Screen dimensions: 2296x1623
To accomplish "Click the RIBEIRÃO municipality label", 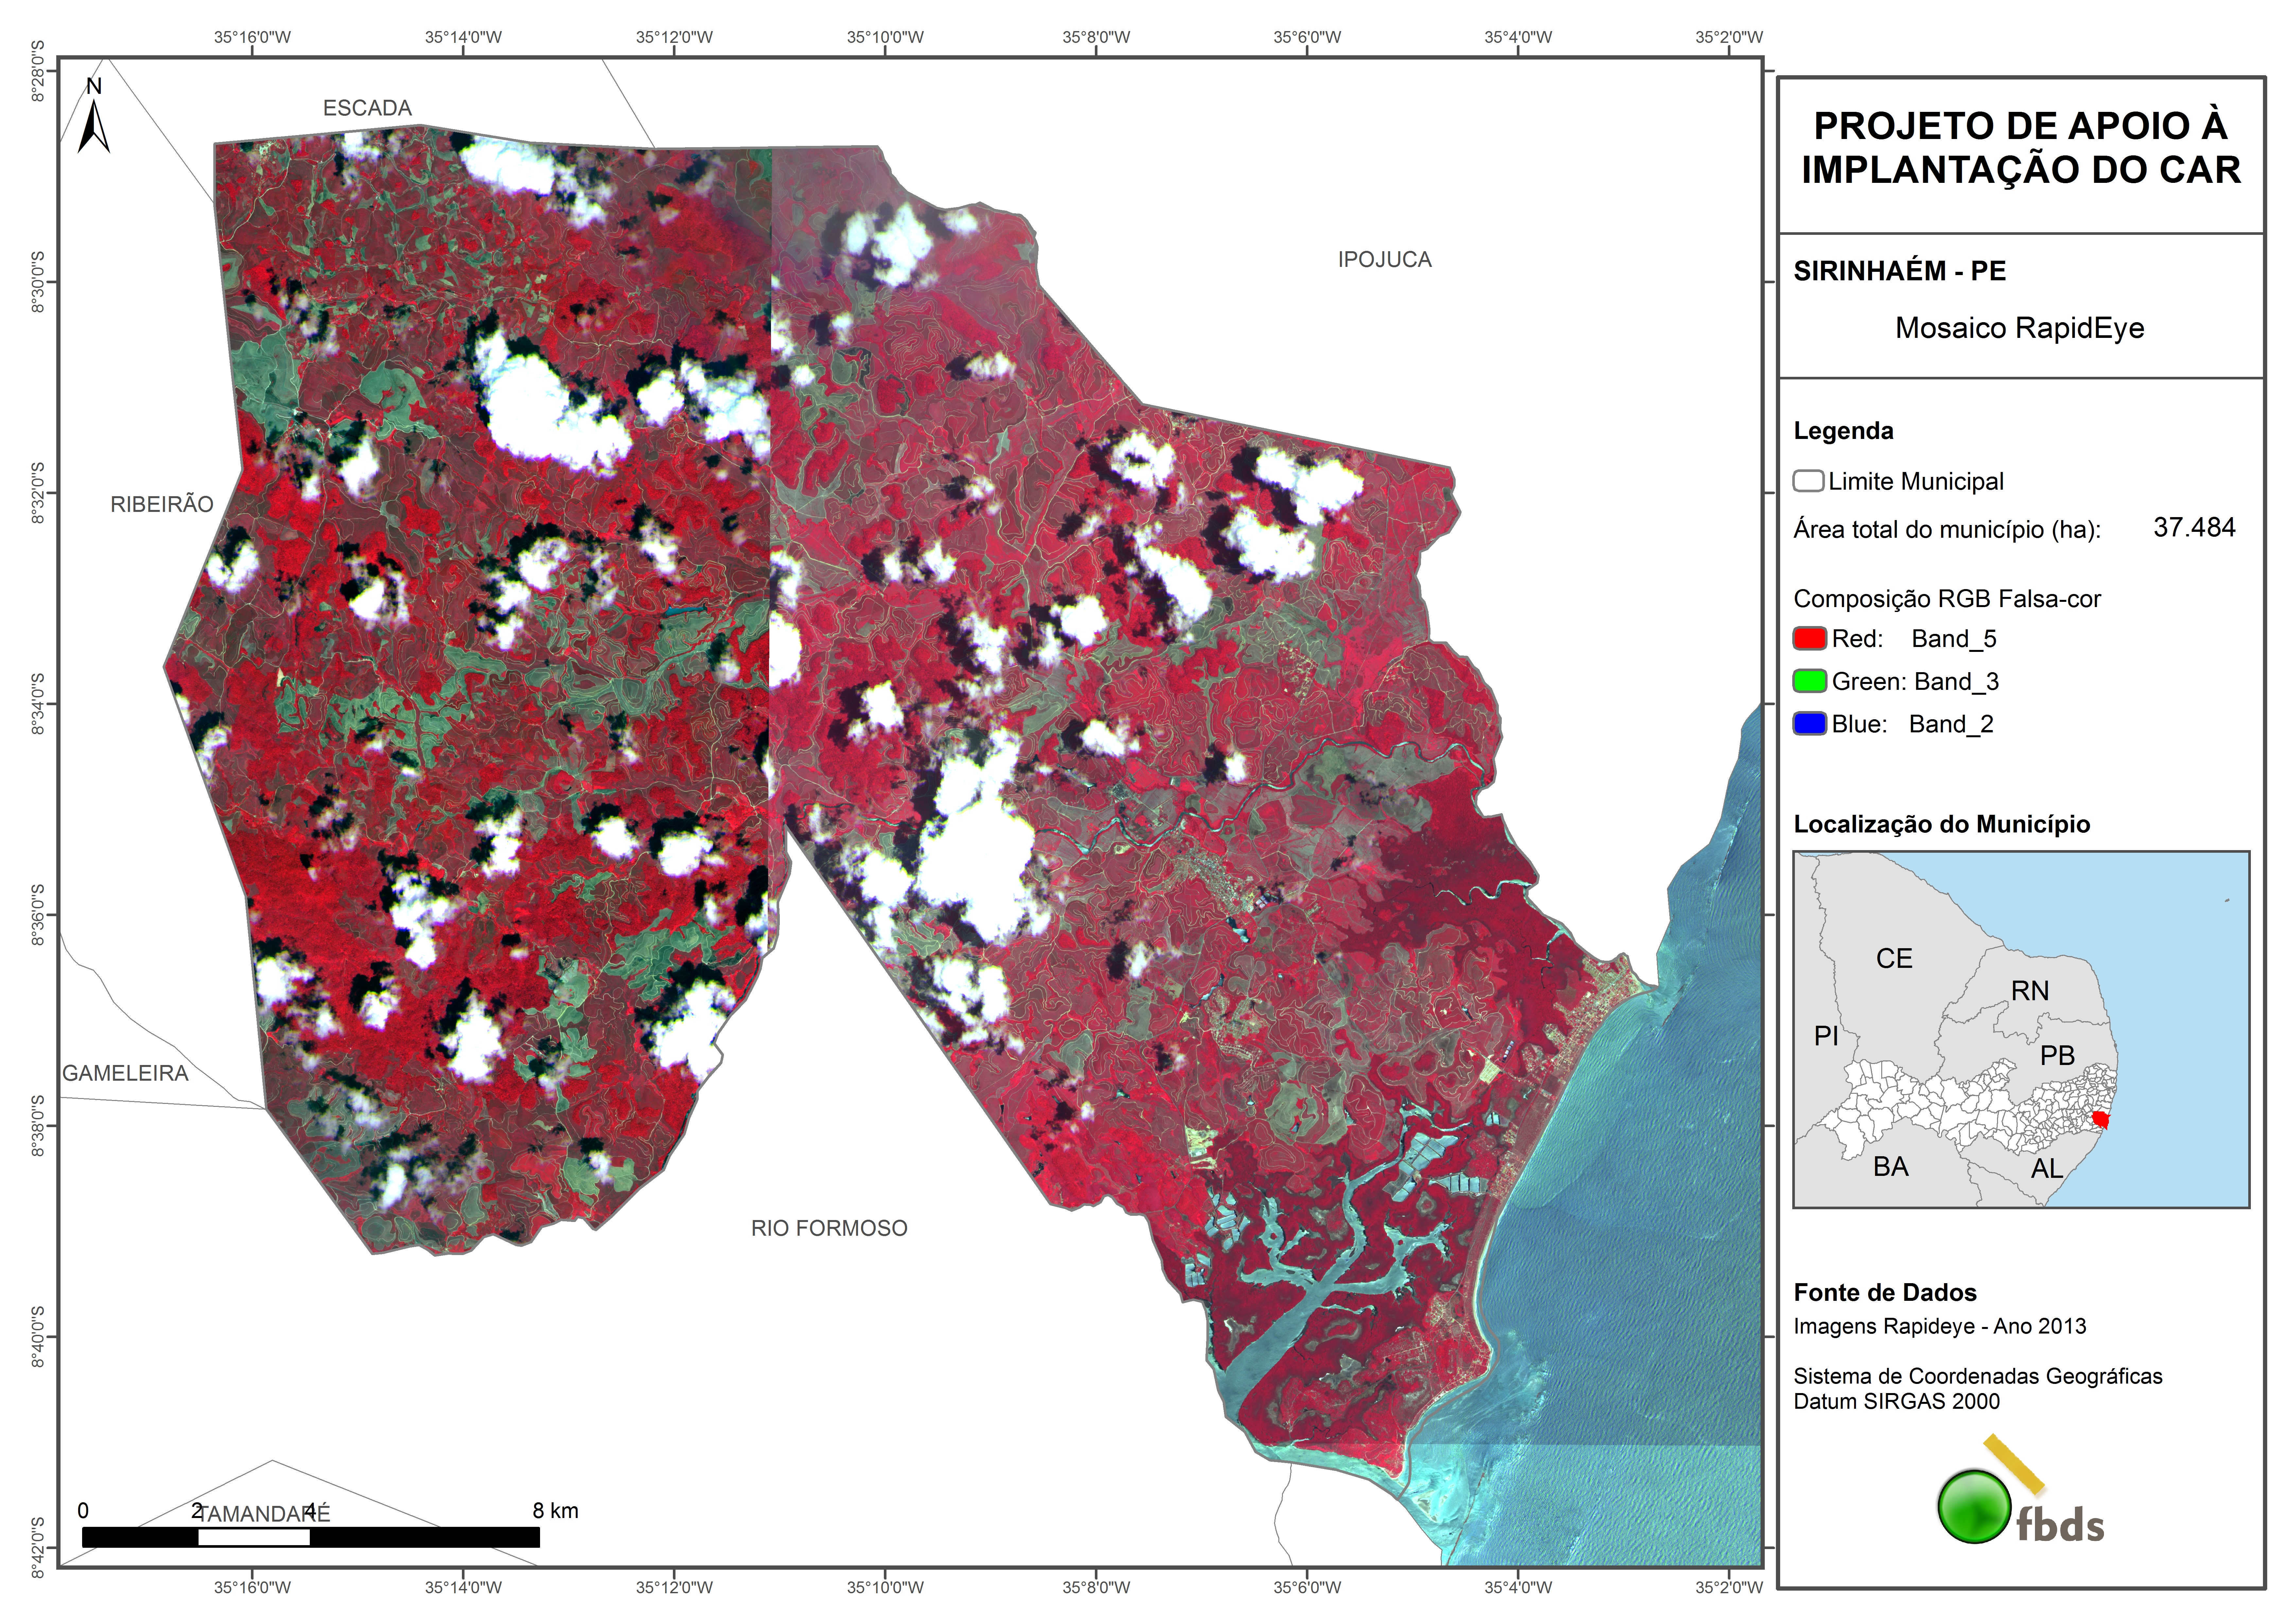I will coord(162,504).
